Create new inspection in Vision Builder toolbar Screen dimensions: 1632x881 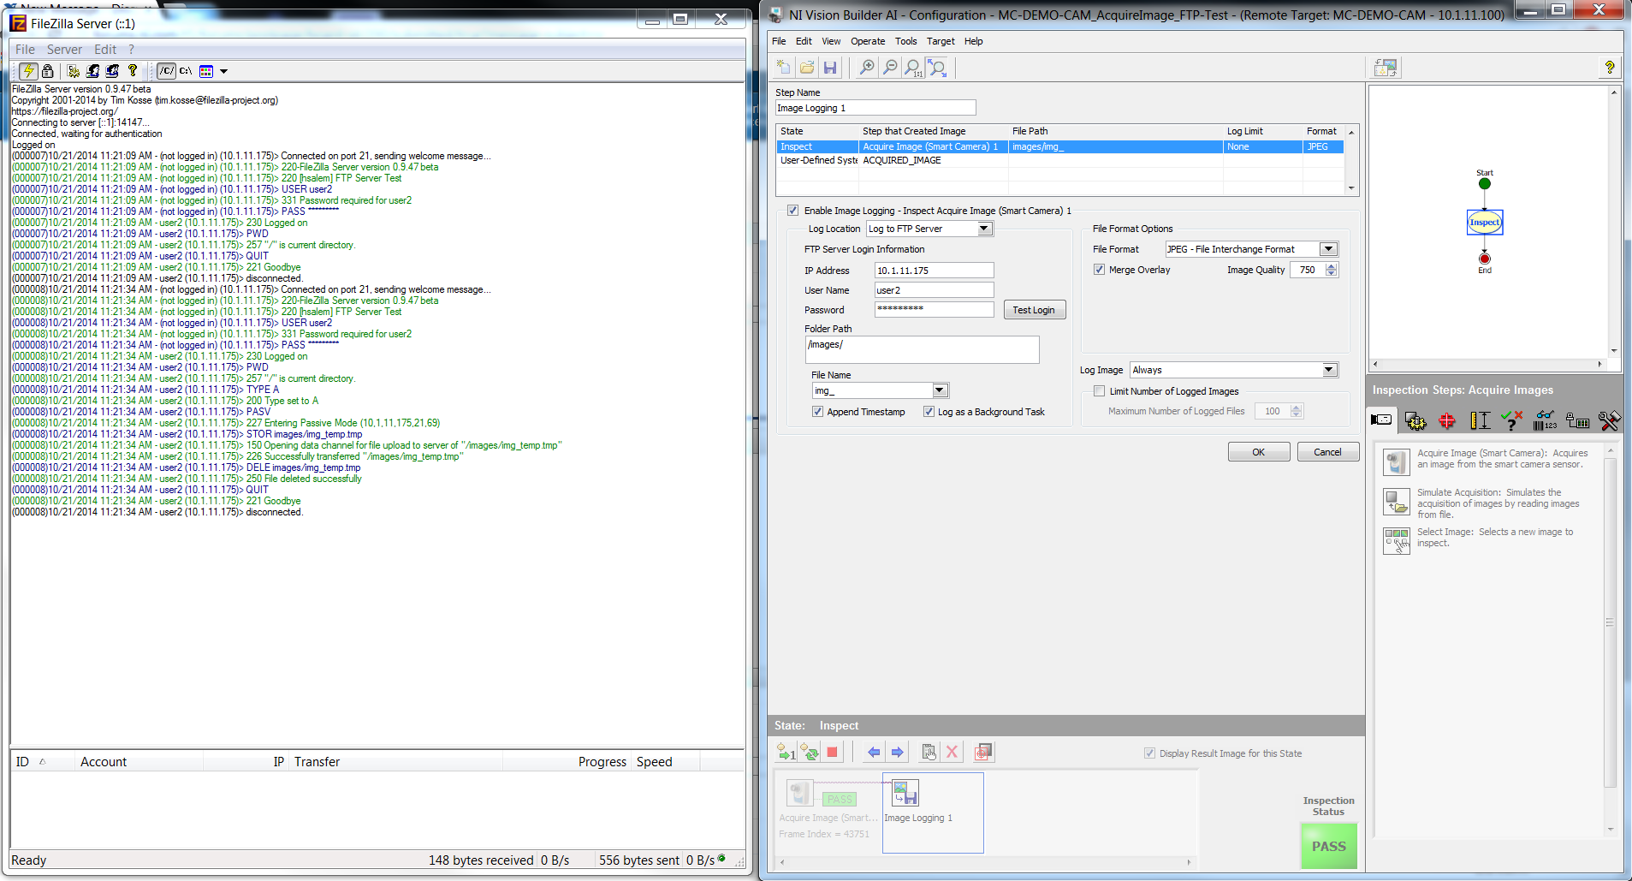click(x=783, y=67)
